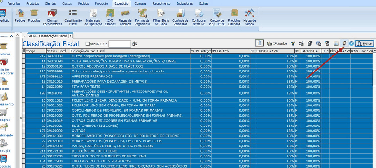
Task: Click the ICMS Estados icon
Action: click(x=110, y=17)
